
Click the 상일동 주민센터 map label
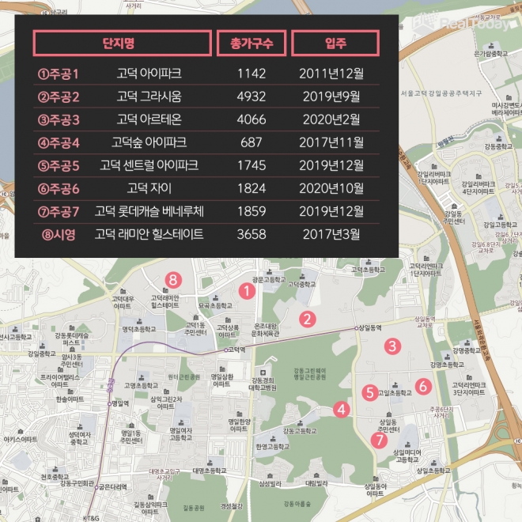coord(388,426)
